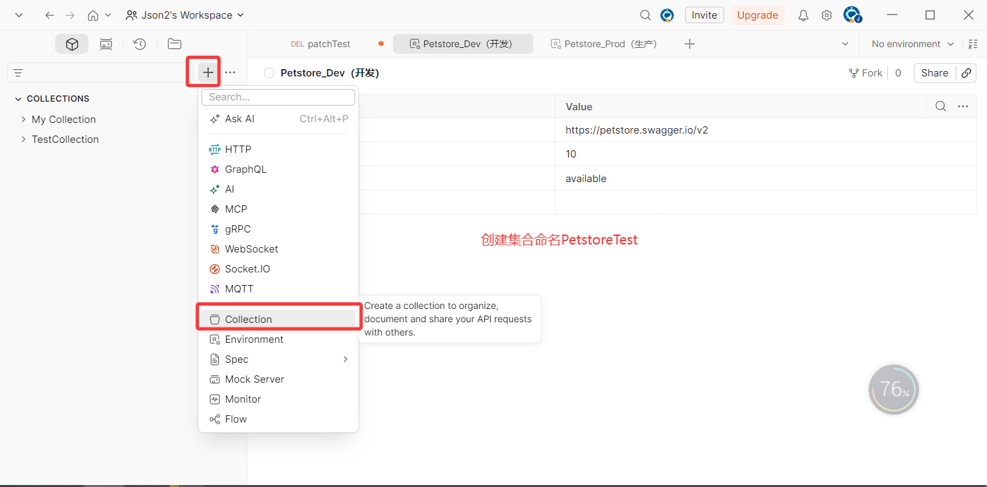
Task: Choose HTTP request option
Action: (278, 149)
